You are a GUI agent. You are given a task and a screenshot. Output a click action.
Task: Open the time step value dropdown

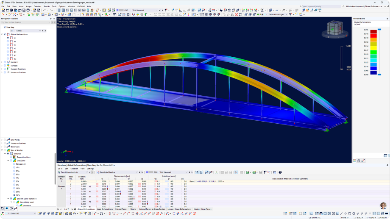point(40,31)
